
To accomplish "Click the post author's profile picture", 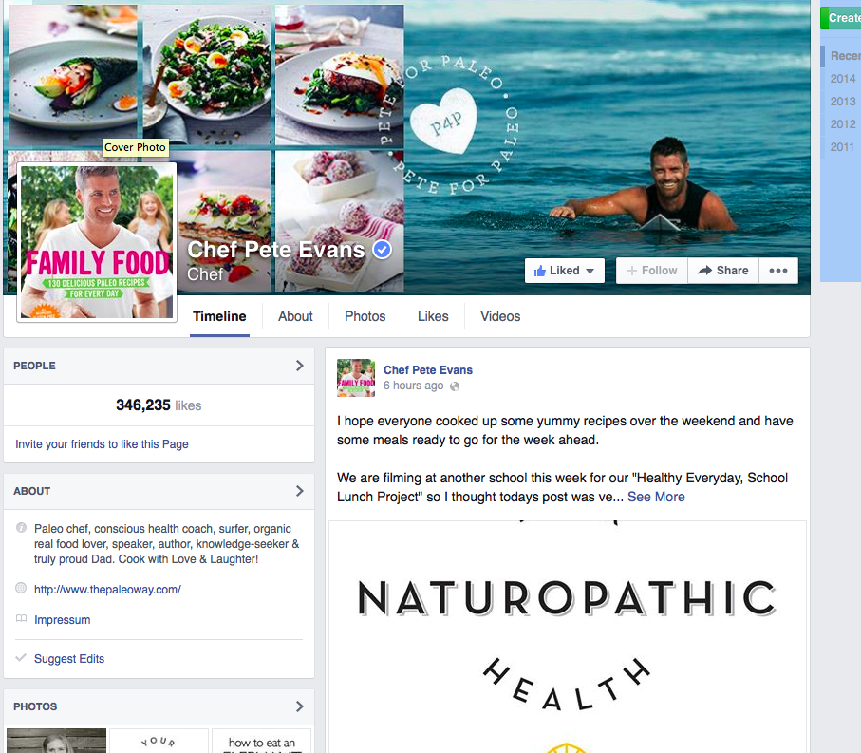I will (356, 378).
